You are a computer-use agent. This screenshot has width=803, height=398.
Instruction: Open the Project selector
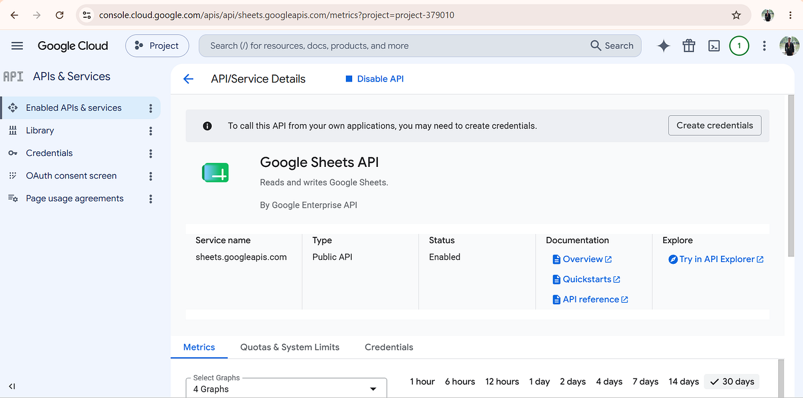(157, 46)
